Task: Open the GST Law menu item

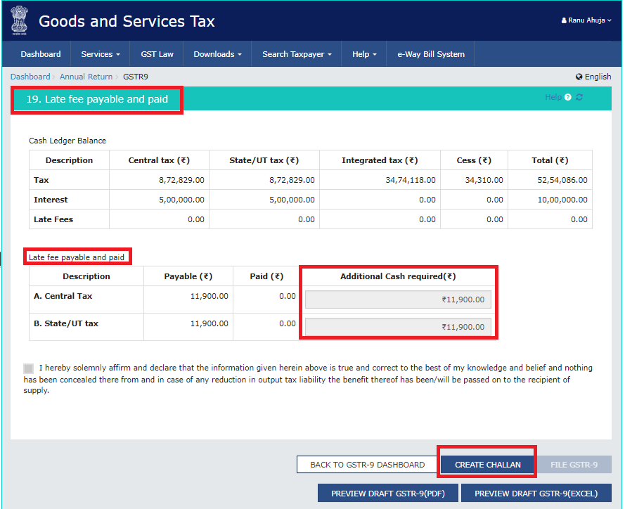Action: click(157, 54)
